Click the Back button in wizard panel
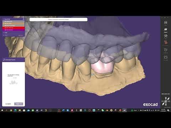Viewport: 171px width, 128px height. pos(8,104)
